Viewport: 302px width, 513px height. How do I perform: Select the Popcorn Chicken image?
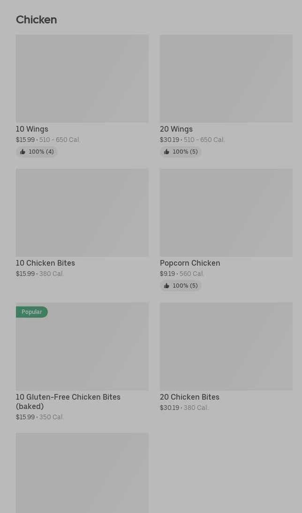pos(226,212)
